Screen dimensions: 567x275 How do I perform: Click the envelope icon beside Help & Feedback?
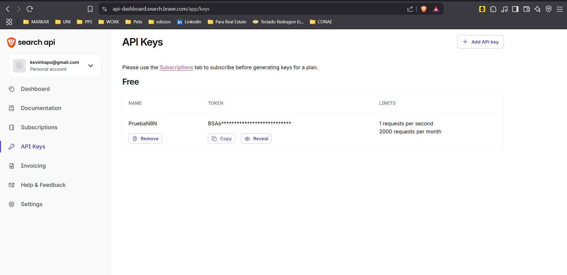pos(12,185)
